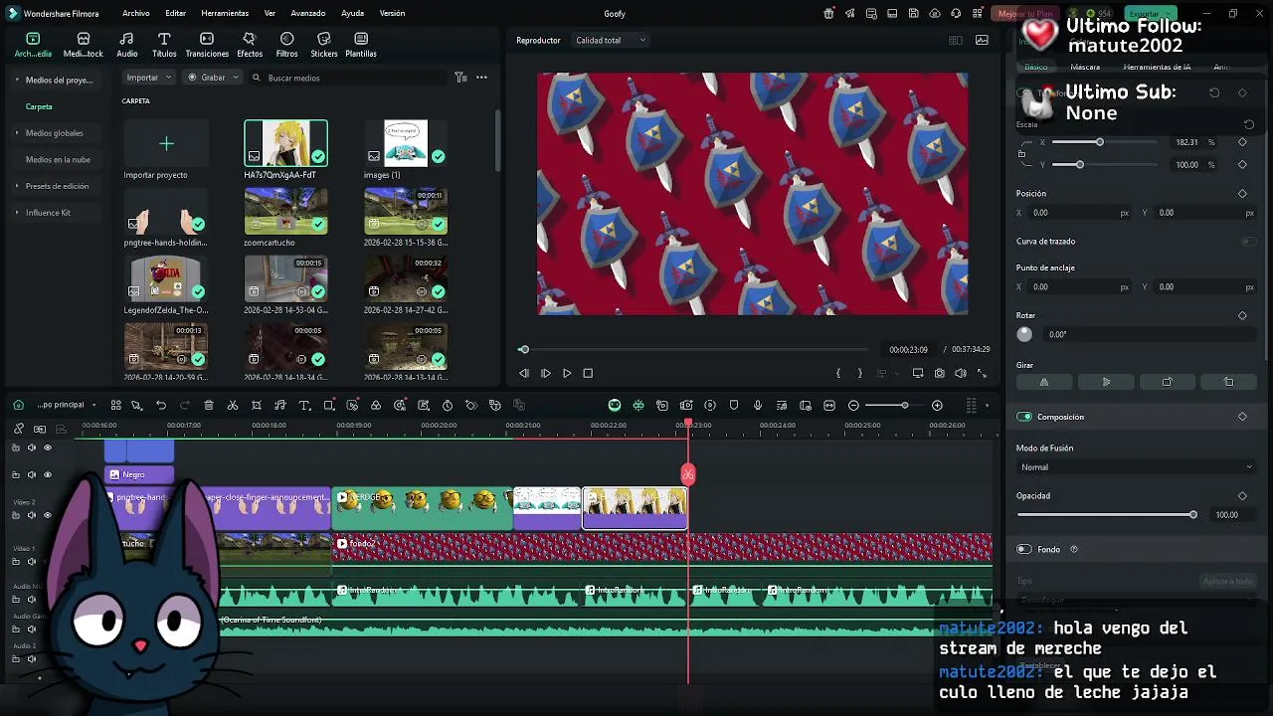
Task: Hide the topmost timeline track with eye icon
Action: (x=47, y=447)
